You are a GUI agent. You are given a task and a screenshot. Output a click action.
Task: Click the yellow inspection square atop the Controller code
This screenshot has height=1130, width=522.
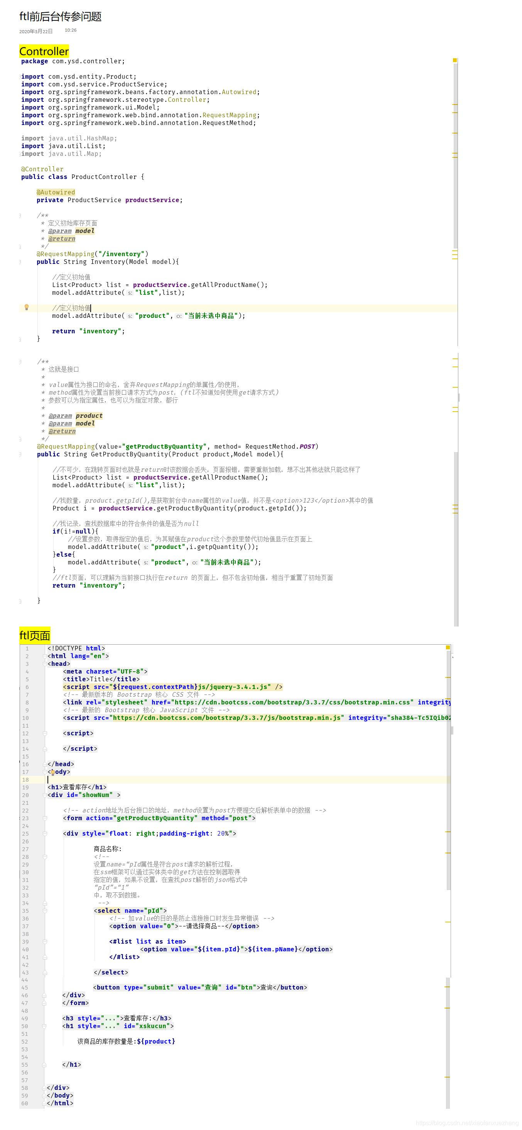coord(455,60)
